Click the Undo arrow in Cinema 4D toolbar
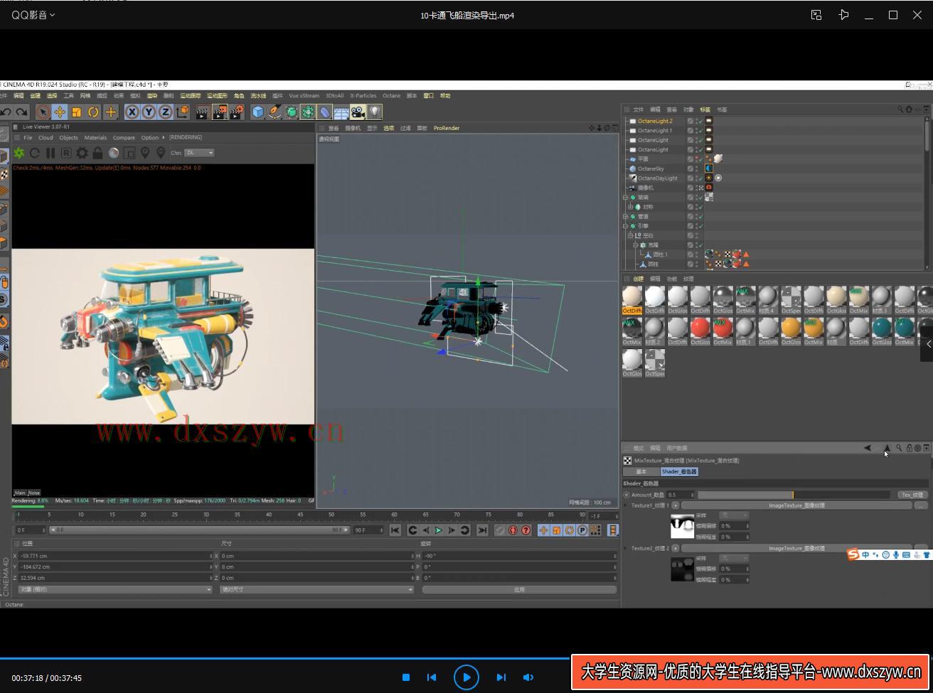Viewport: 933px width, 693px height. 6,112
